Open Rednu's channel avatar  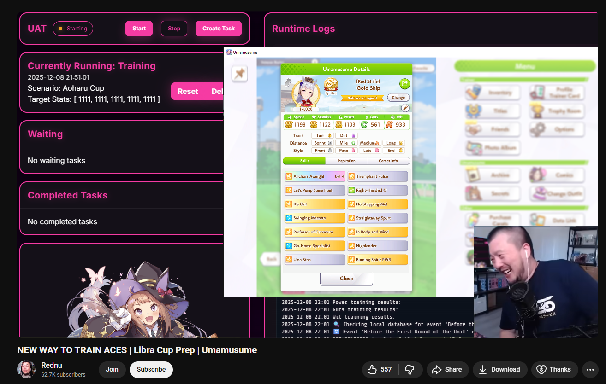[x=26, y=369]
